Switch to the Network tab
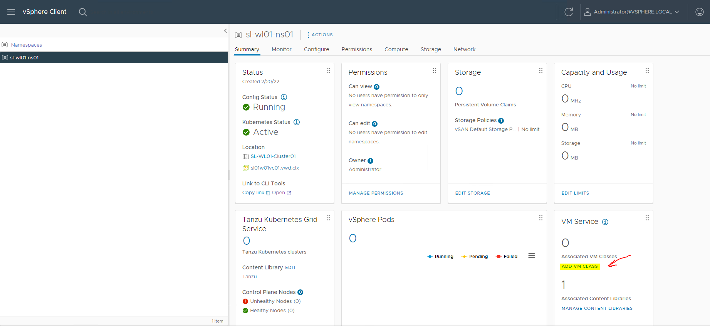Screen dimensions: 710x326 tap(464, 49)
